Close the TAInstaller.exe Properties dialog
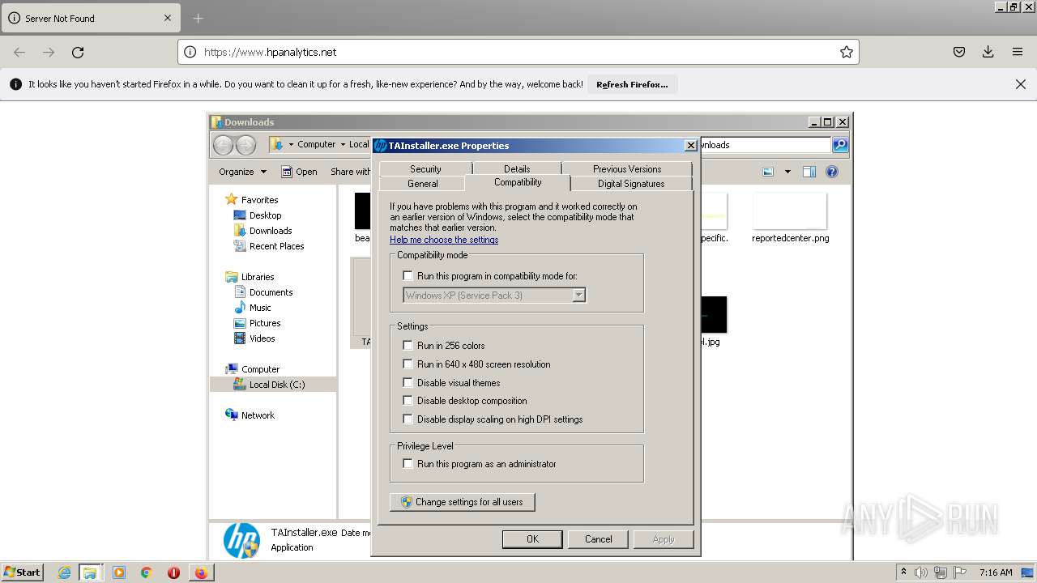 (690, 146)
